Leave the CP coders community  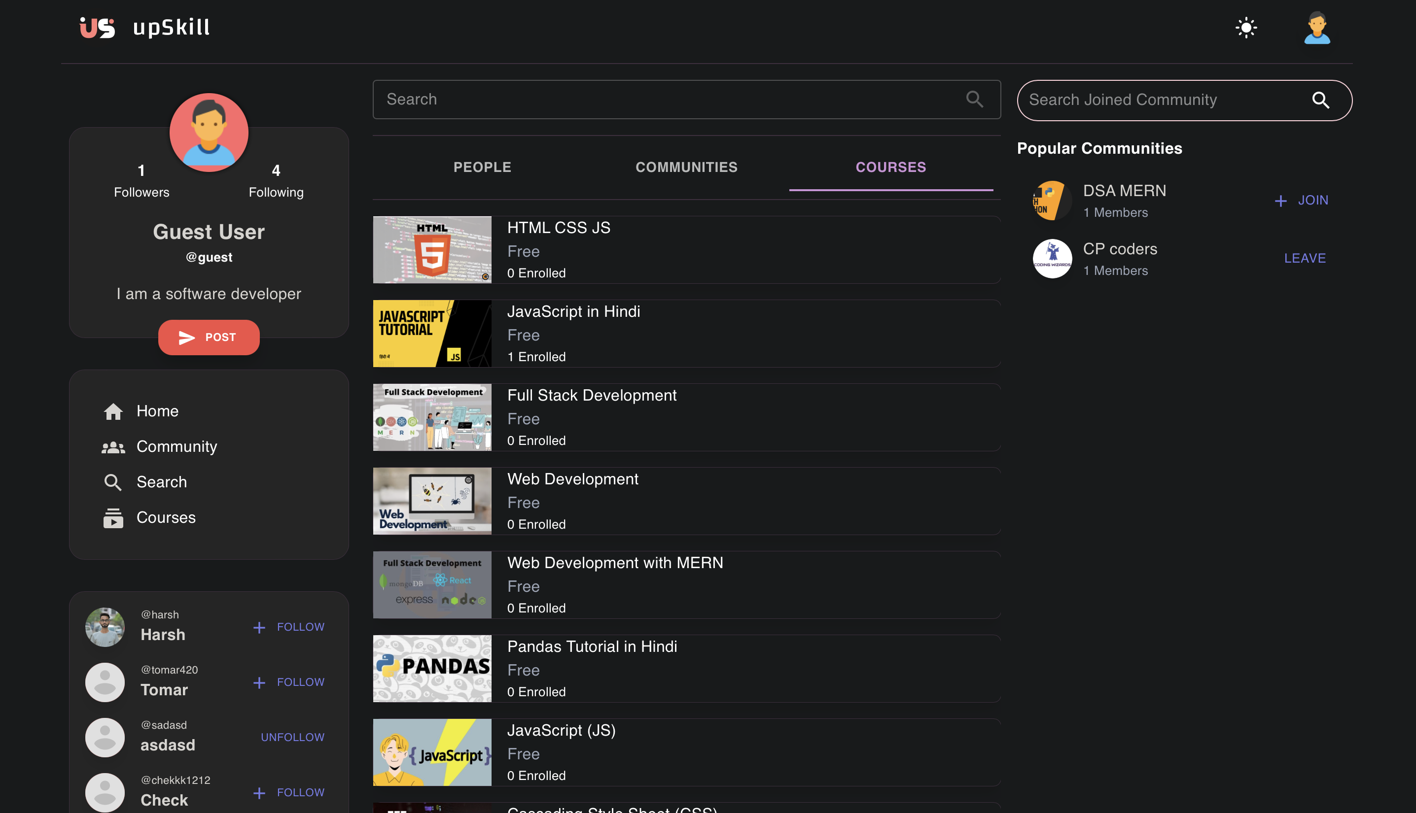point(1305,258)
